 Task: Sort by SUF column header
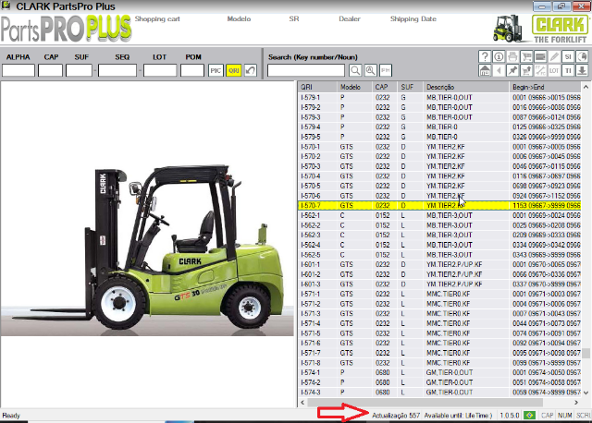411,87
